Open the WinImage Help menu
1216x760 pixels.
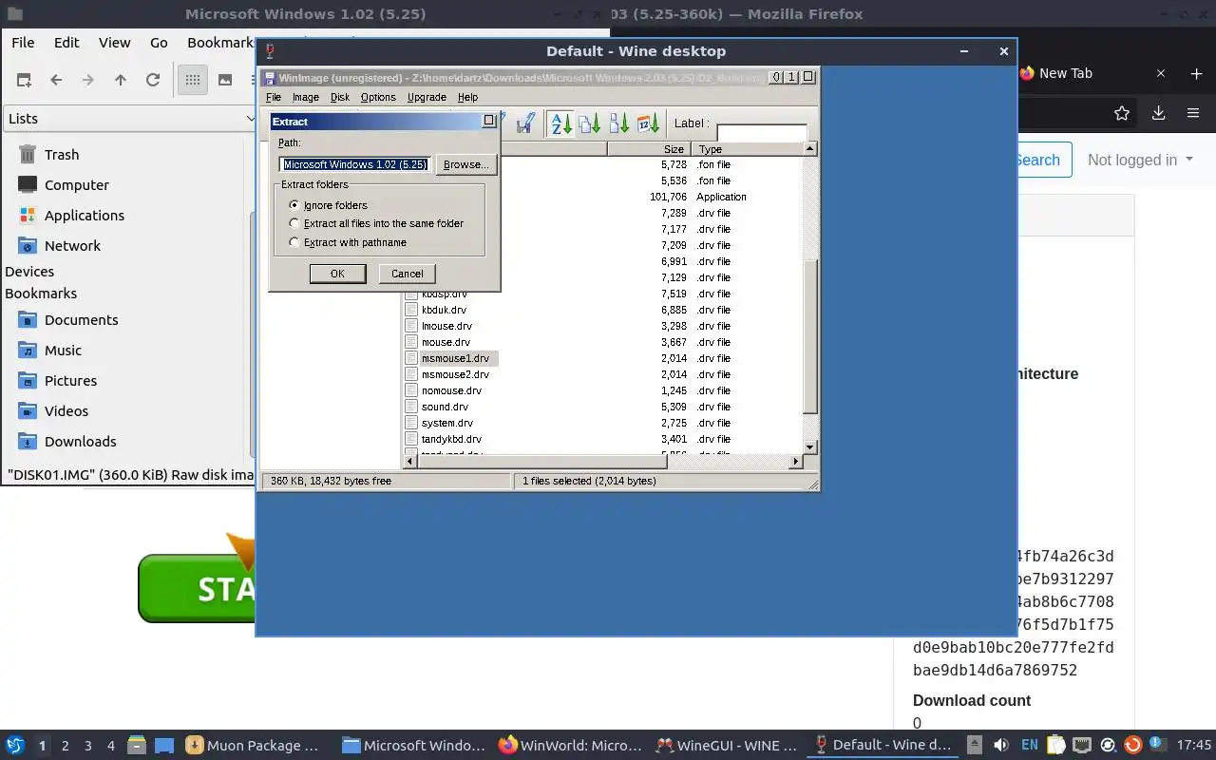click(467, 97)
